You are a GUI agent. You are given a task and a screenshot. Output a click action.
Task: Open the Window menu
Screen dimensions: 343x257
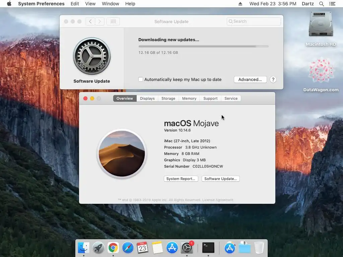[x=111, y=4]
